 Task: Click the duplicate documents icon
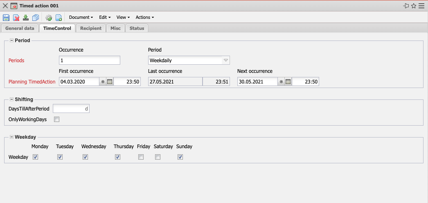36,18
